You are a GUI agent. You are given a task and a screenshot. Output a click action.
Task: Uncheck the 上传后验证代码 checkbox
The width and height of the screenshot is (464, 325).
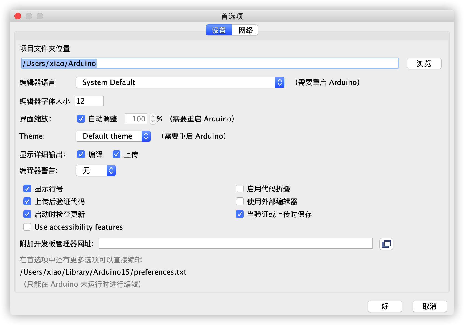[x=27, y=202]
